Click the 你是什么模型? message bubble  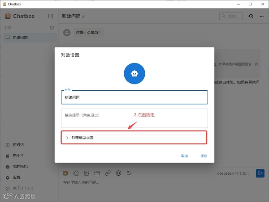pos(88,33)
